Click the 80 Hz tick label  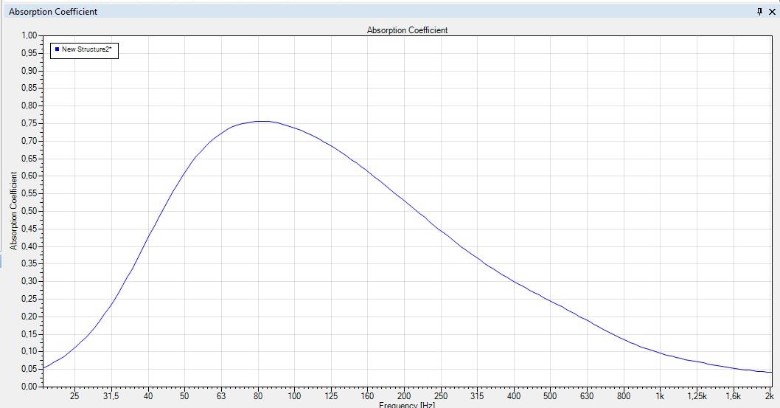pyautogui.click(x=258, y=396)
